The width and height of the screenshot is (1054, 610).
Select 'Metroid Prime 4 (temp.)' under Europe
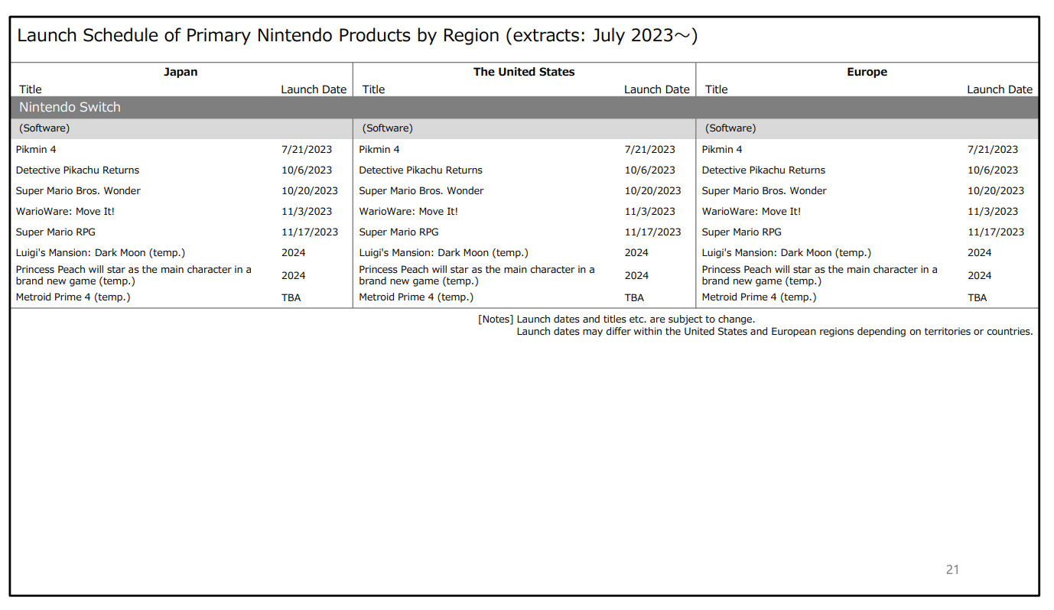pos(759,297)
